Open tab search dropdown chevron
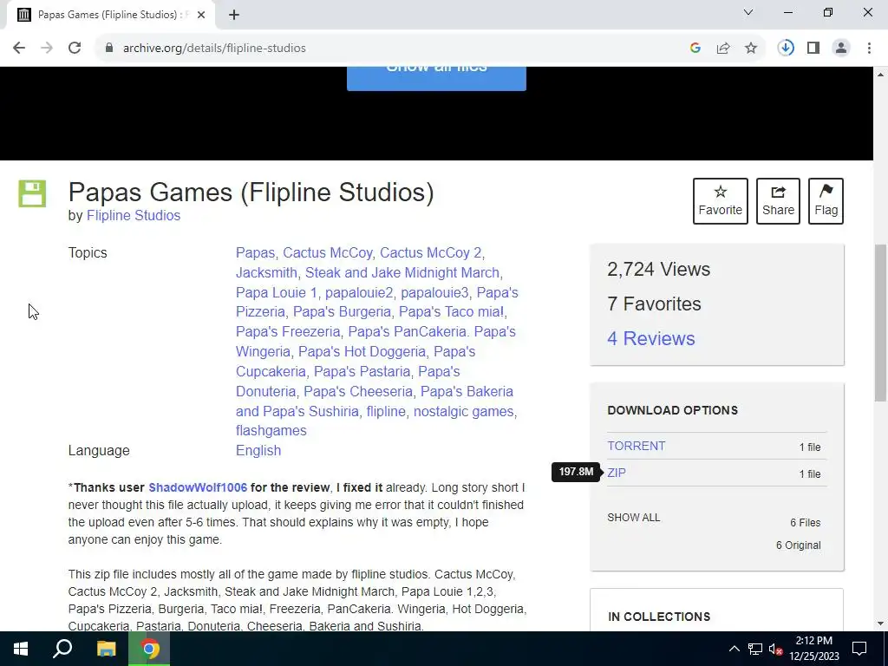This screenshot has width=888, height=666. pyautogui.click(x=748, y=12)
